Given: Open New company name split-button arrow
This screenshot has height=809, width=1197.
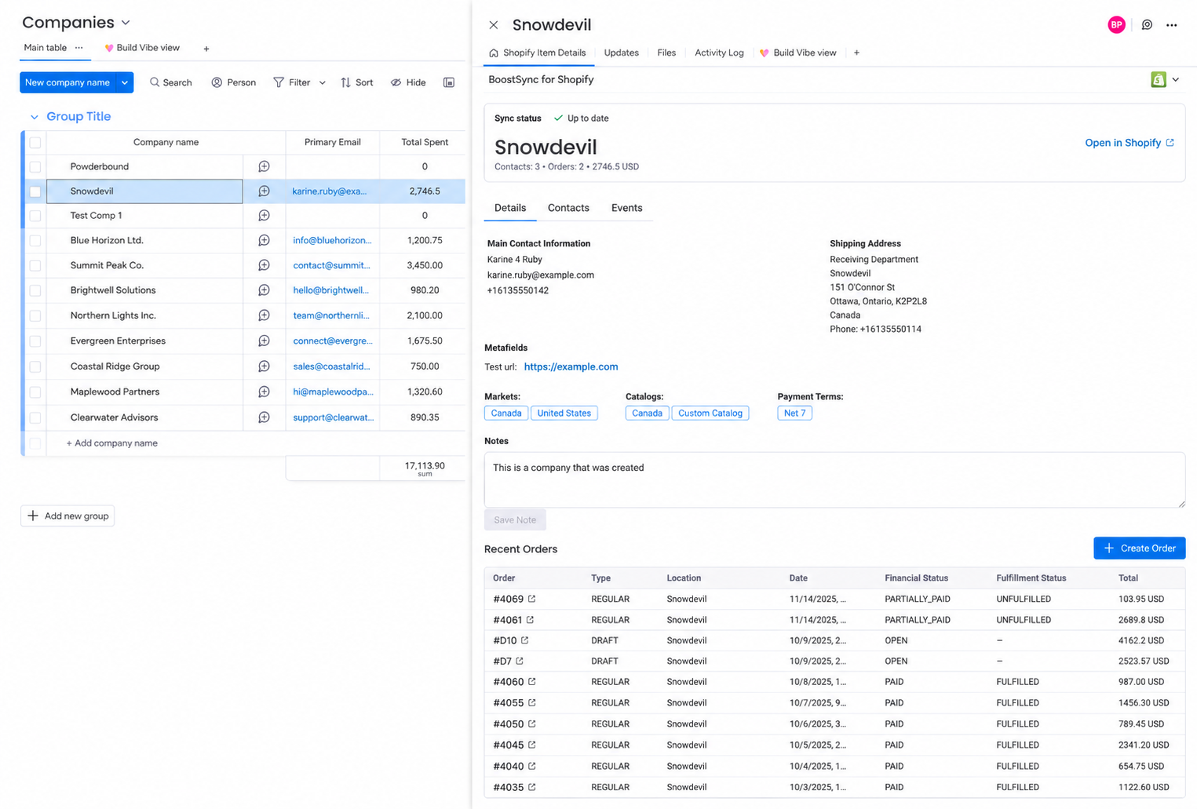Looking at the screenshot, I should click(125, 82).
